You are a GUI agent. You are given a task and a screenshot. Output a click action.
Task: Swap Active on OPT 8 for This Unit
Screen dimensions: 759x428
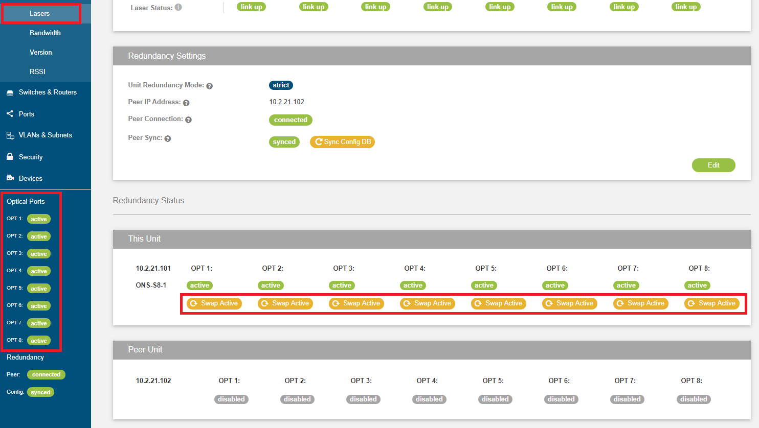point(711,303)
